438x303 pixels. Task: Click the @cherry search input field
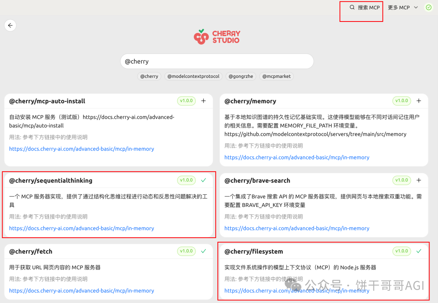tap(217, 61)
